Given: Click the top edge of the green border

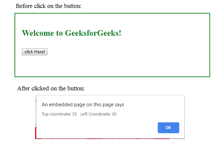Looking at the screenshot, I should click(x=112, y=14).
